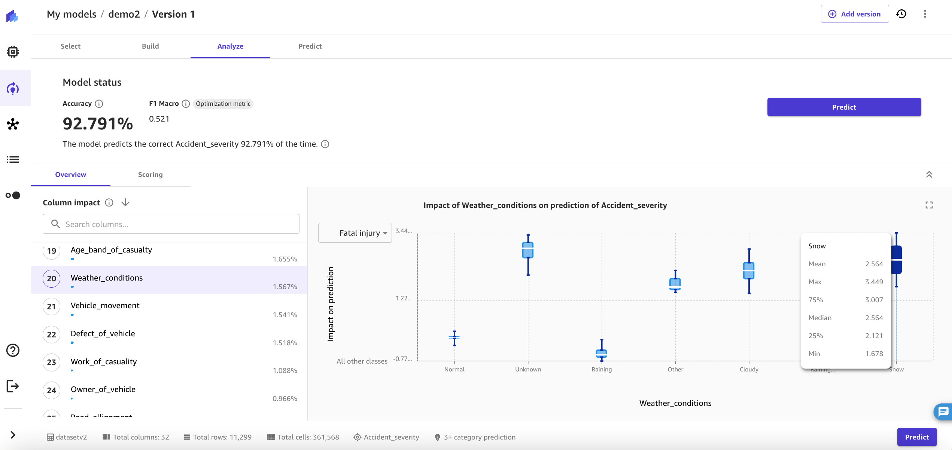Open the list view sidebar icon
The image size is (952, 450).
pyautogui.click(x=13, y=160)
